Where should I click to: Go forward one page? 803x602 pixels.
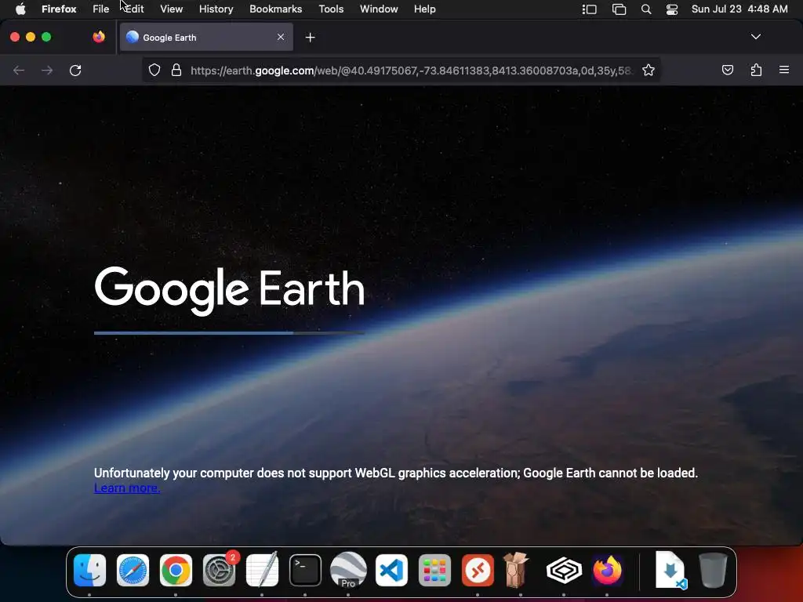coord(47,70)
